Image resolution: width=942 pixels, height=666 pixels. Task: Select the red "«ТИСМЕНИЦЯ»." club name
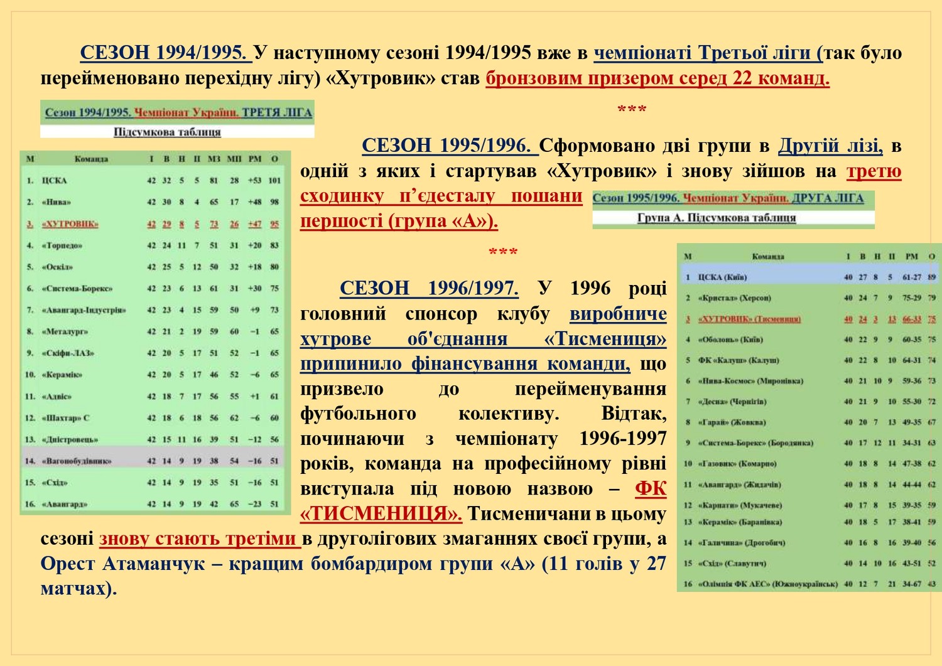[381, 514]
